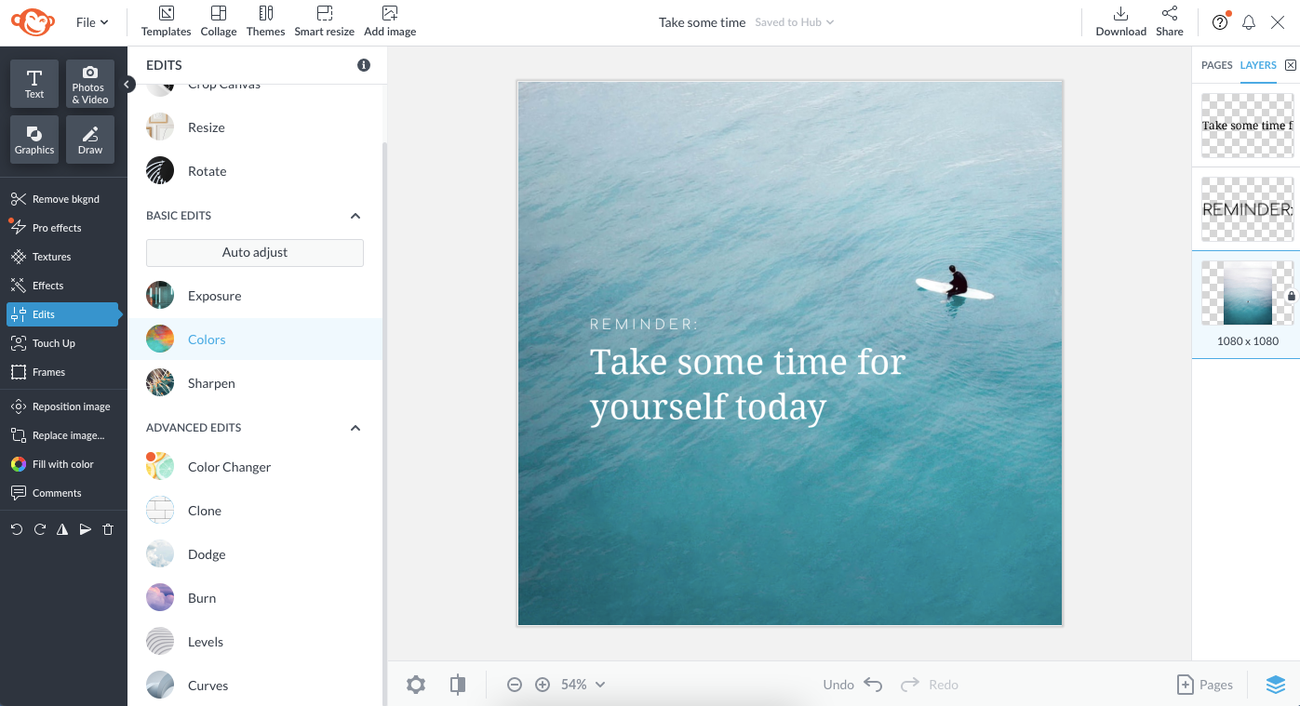Open Photos & Video tool

coord(90,84)
